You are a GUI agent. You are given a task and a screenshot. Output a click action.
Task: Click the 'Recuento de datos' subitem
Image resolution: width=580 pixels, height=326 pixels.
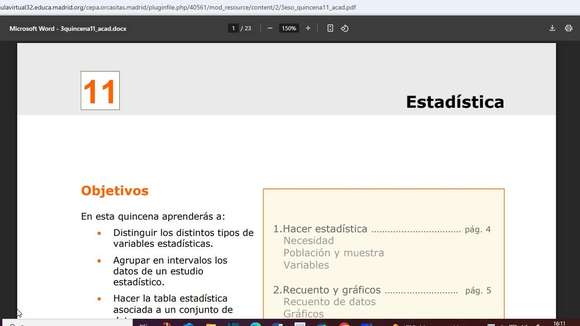pyautogui.click(x=329, y=302)
